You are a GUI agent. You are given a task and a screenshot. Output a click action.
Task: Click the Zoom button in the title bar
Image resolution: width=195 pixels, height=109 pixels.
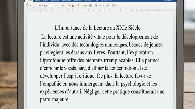[168, 1]
